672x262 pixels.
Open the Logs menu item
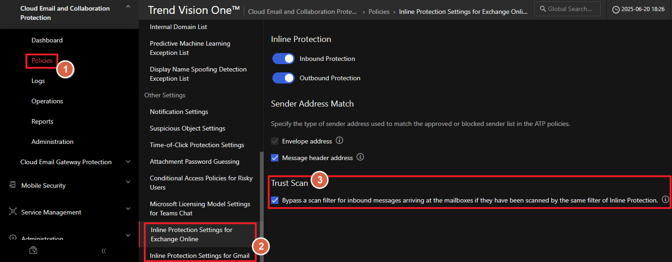tap(38, 81)
